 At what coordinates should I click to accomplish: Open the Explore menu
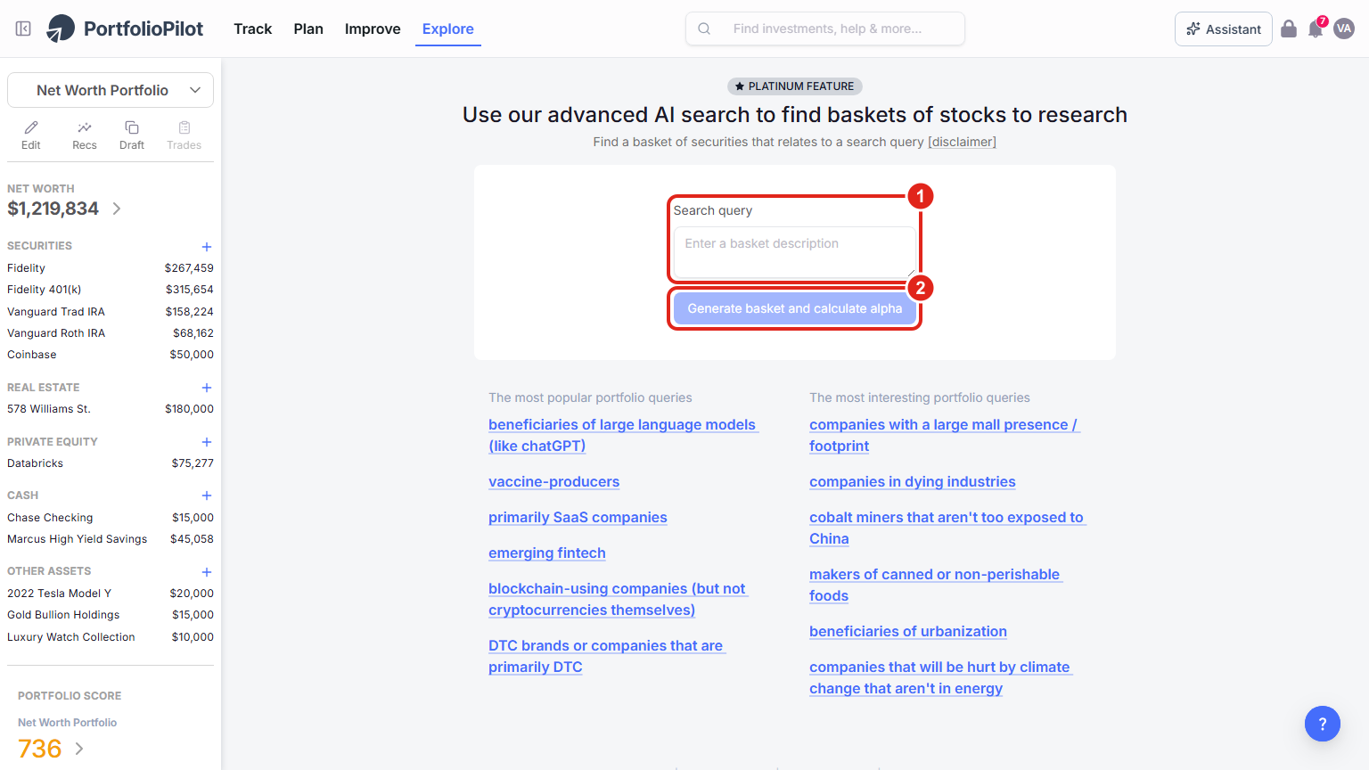tap(448, 29)
